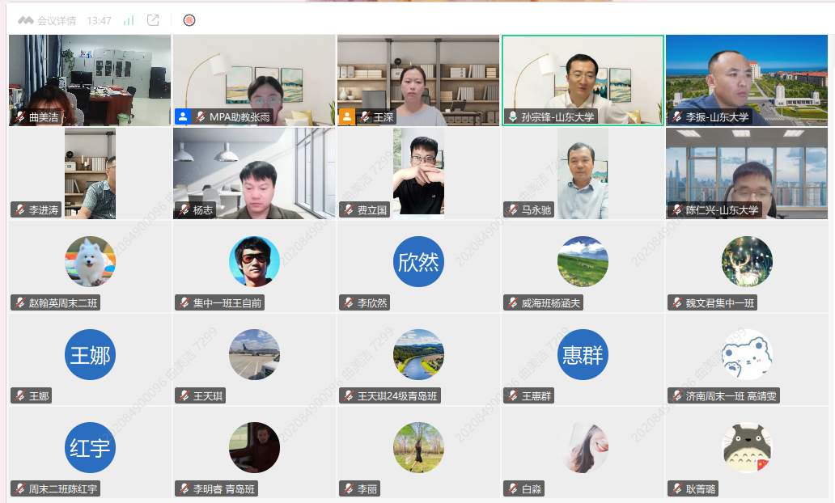835x503 pixels.
Task: Click the 欣然 avatar of 李欣然
Action: (418, 261)
